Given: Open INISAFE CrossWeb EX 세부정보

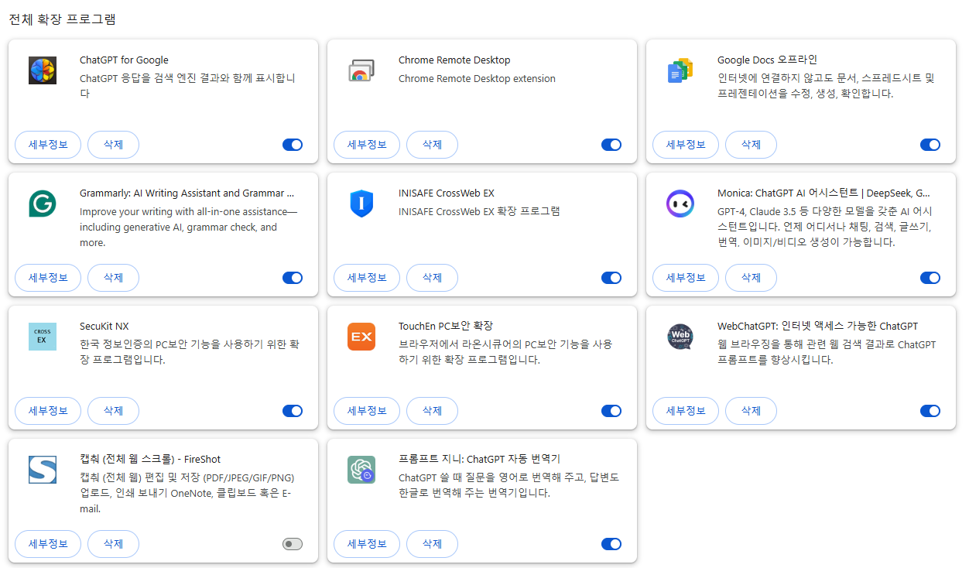Looking at the screenshot, I should pos(367,278).
